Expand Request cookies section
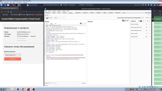The width and height of the screenshot is (162, 91). click(140, 34)
